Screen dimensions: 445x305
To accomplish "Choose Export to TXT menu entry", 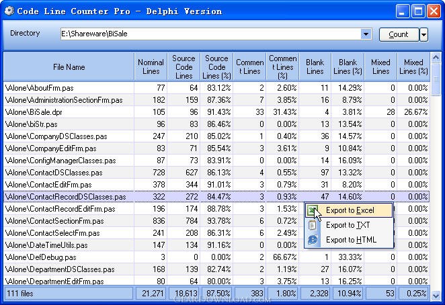I will pos(349,225).
